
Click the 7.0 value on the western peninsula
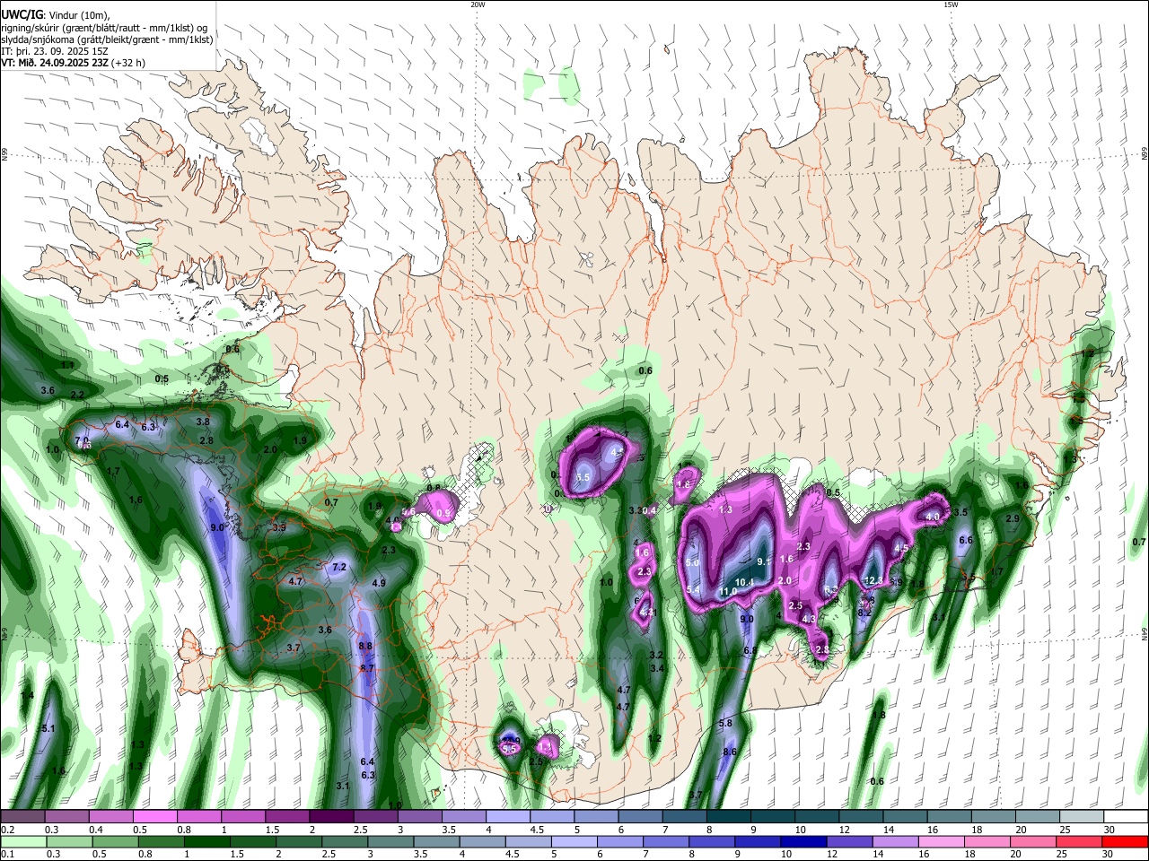point(82,441)
